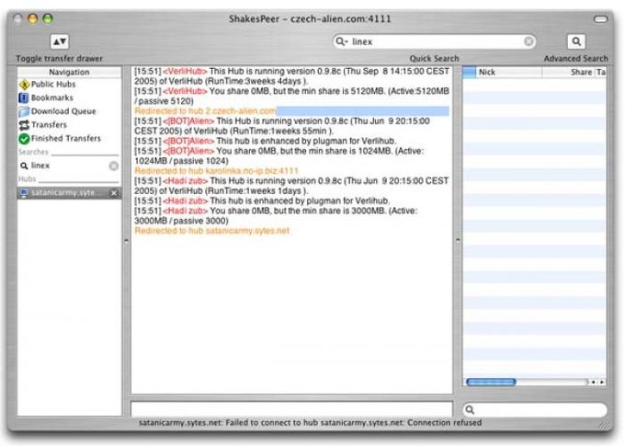Click the blue first column header in user list
This screenshot has width=625, height=446.
coord(469,73)
